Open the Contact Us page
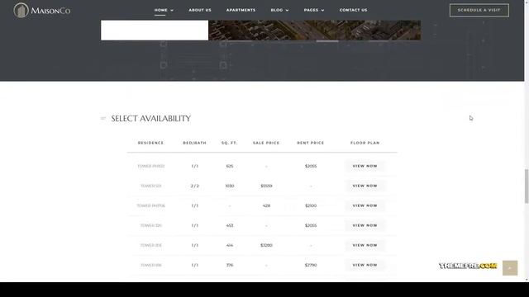 353,10
